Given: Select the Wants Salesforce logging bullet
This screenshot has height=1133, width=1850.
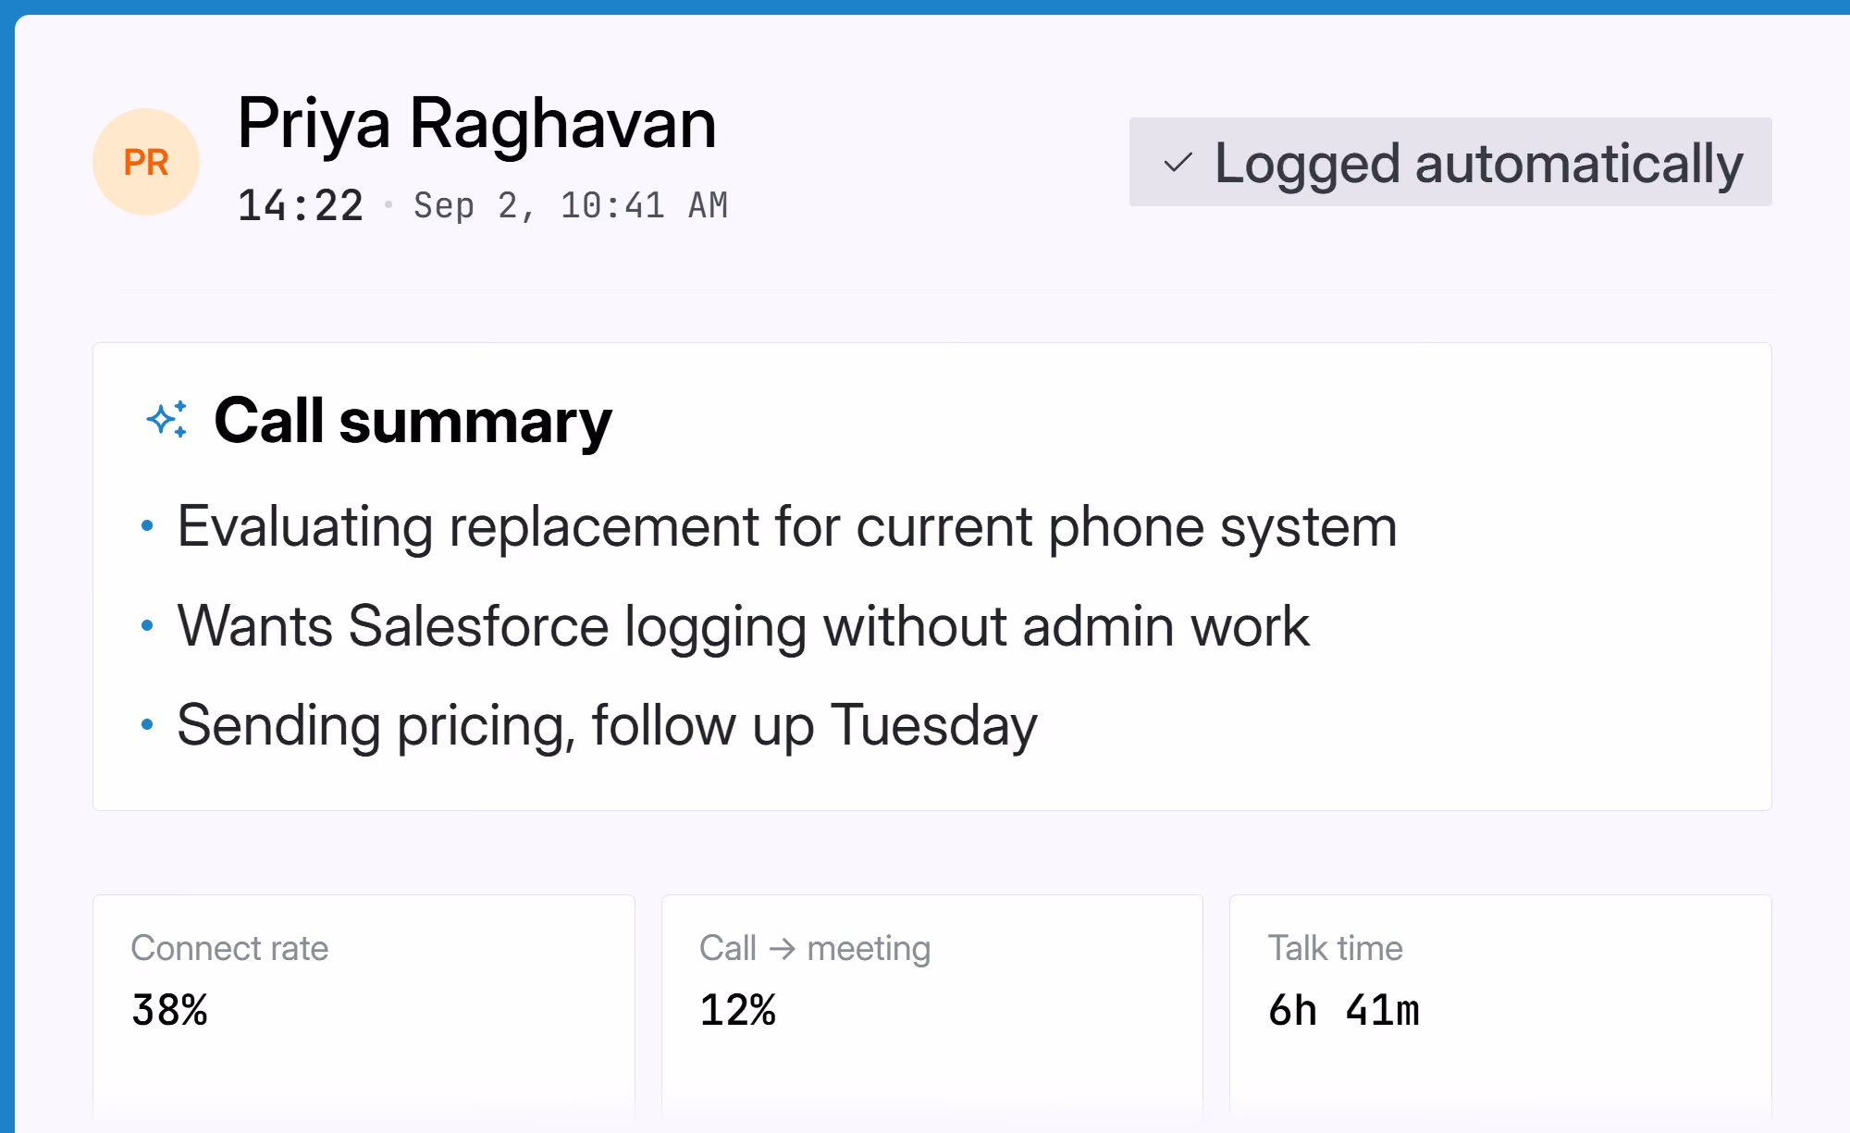Looking at the screenshot, I should click(x=743, y=626).
